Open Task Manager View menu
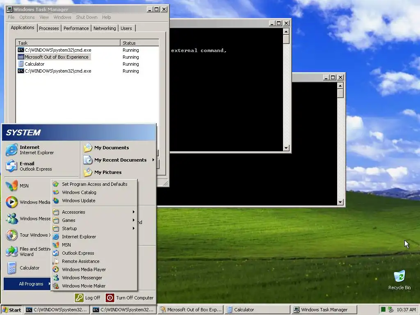Viewport: 420px width, 315px height. (x=44, y=17)
